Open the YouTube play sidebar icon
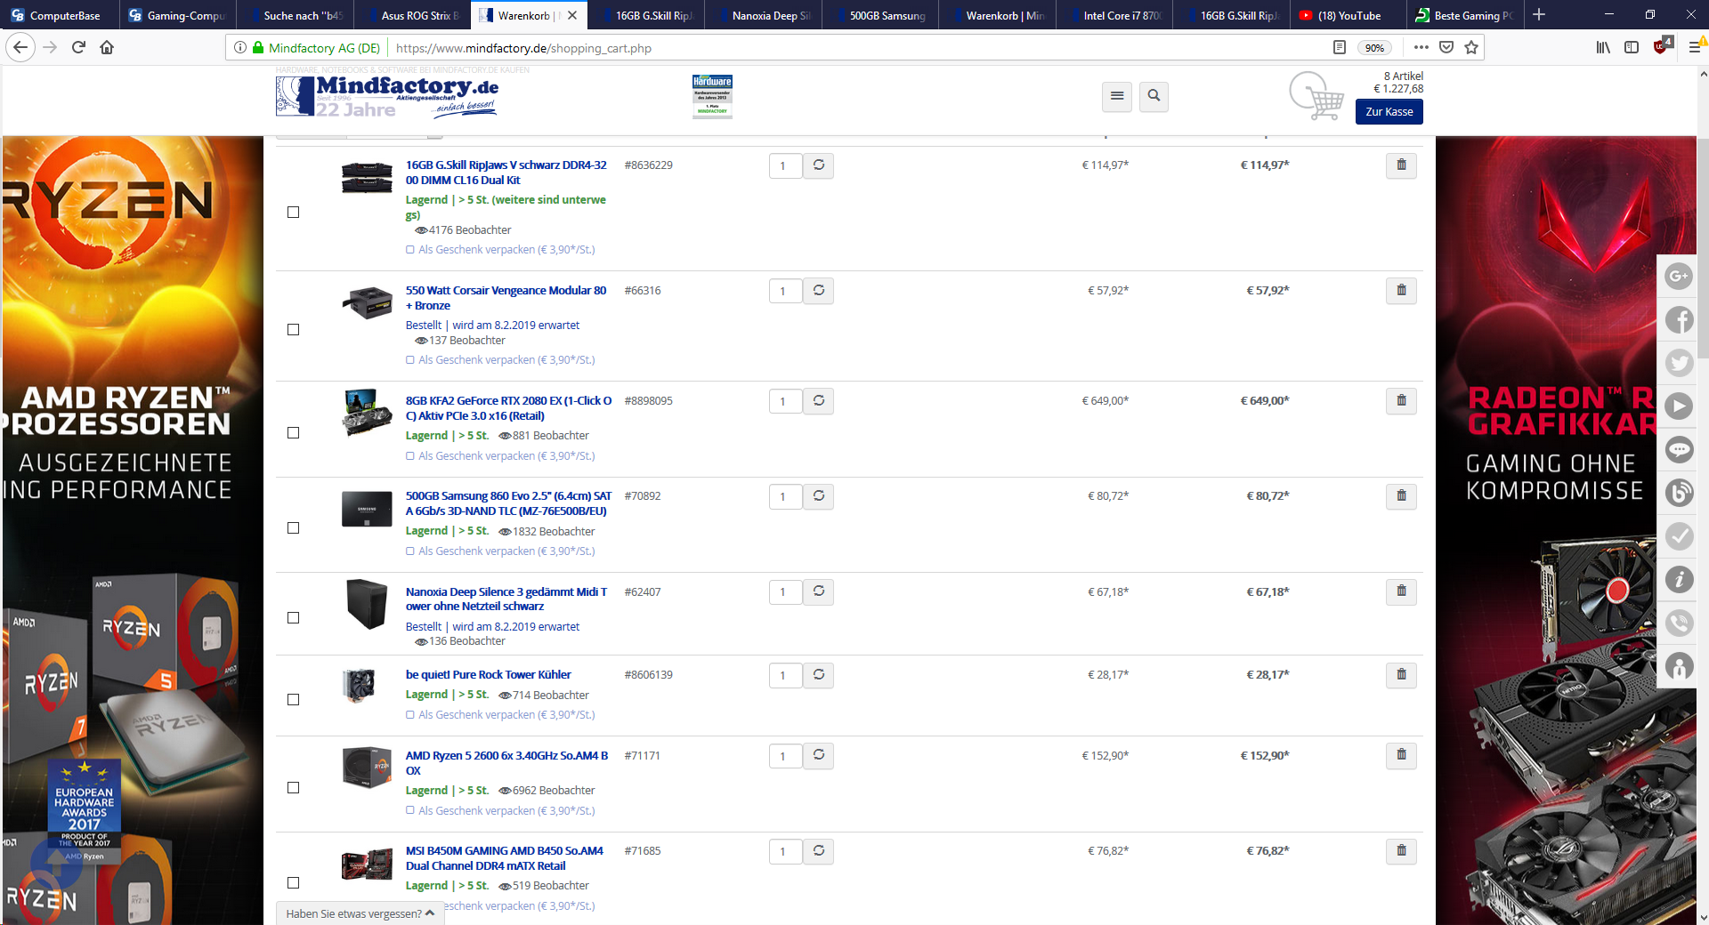 (1679, 406)
